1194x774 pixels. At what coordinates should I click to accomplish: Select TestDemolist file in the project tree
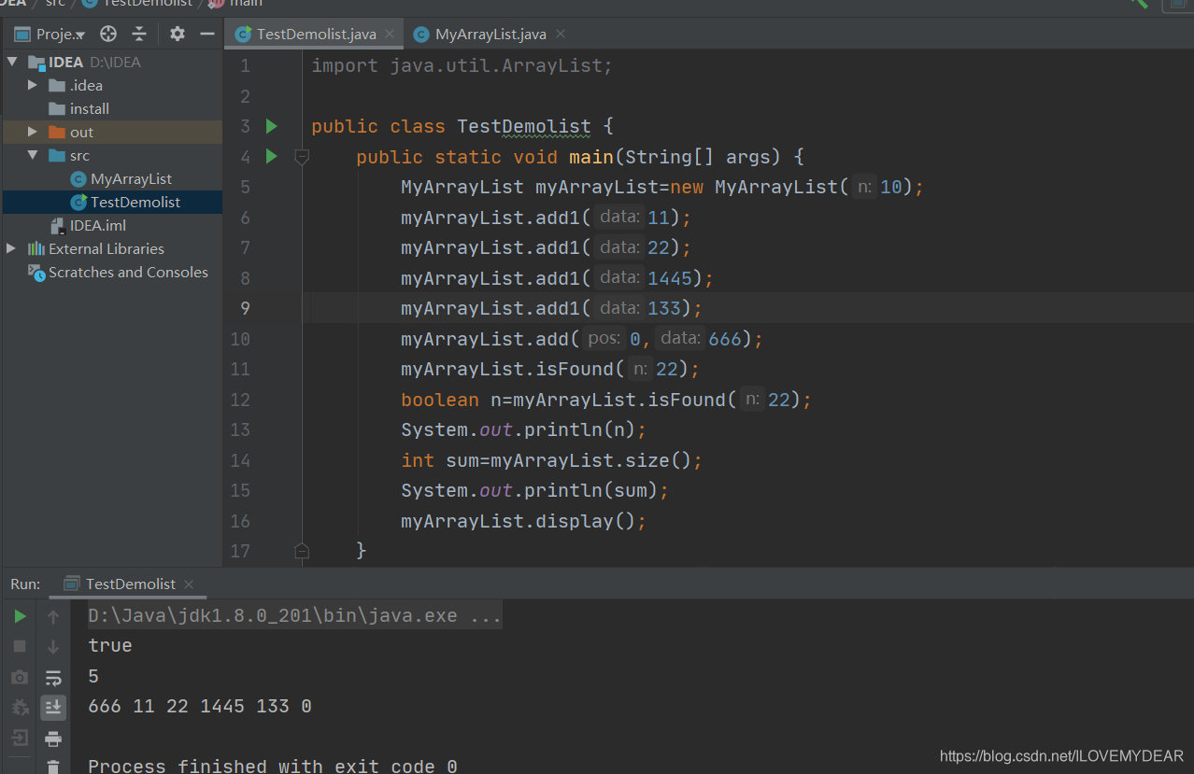pos(135,203)
